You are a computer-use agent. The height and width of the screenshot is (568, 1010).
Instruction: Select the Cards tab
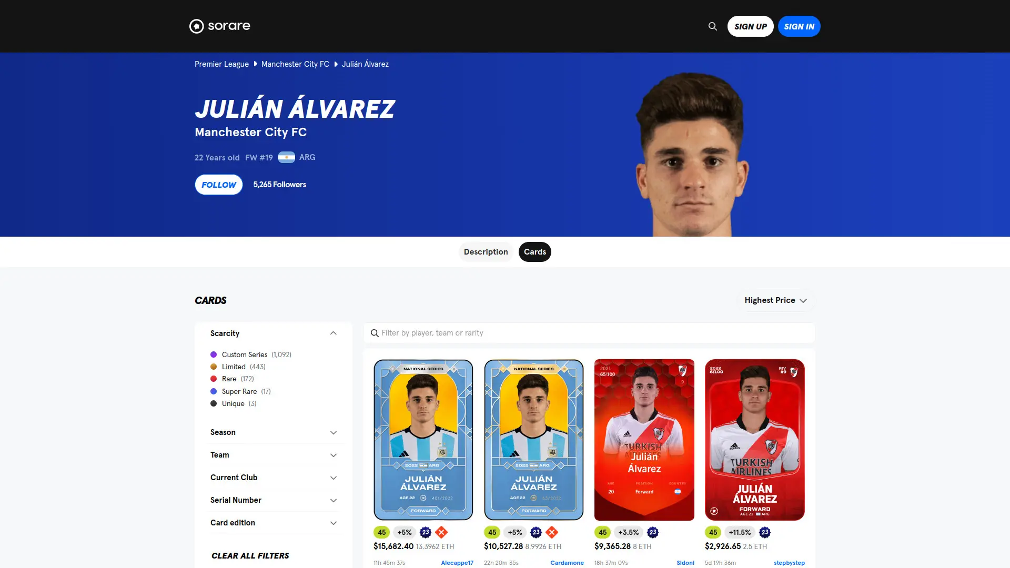point(535,252)
